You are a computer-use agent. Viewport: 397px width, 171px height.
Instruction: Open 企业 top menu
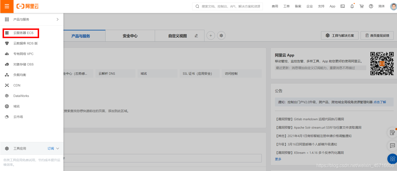(x=310, y=6)
